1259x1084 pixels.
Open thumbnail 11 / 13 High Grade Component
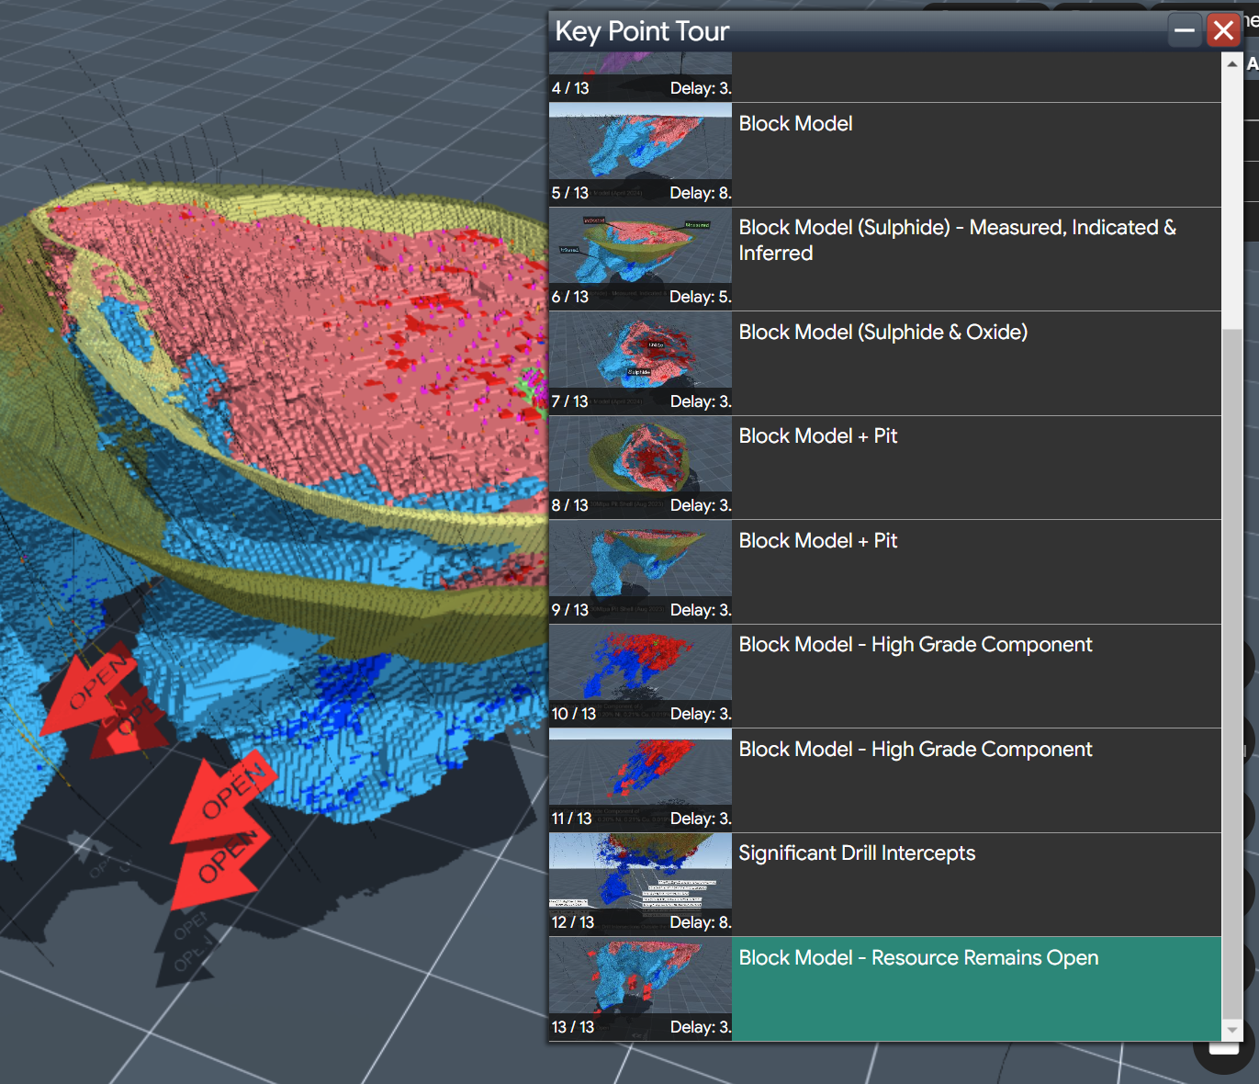[x=640, y=779]
